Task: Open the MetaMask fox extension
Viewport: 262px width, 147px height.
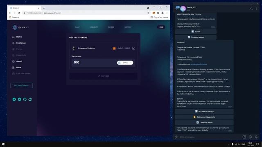Action: coord(154,13)
